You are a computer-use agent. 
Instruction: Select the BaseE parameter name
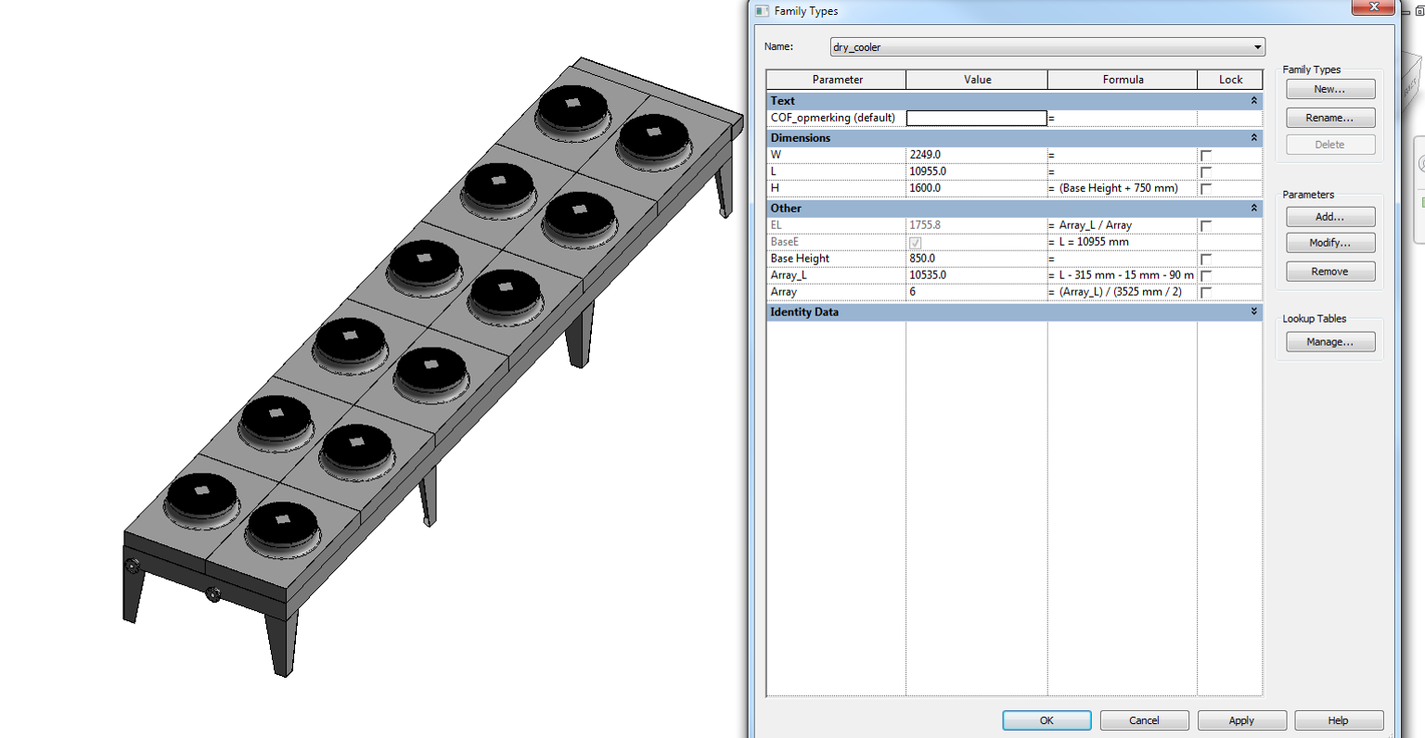(785, 242)
